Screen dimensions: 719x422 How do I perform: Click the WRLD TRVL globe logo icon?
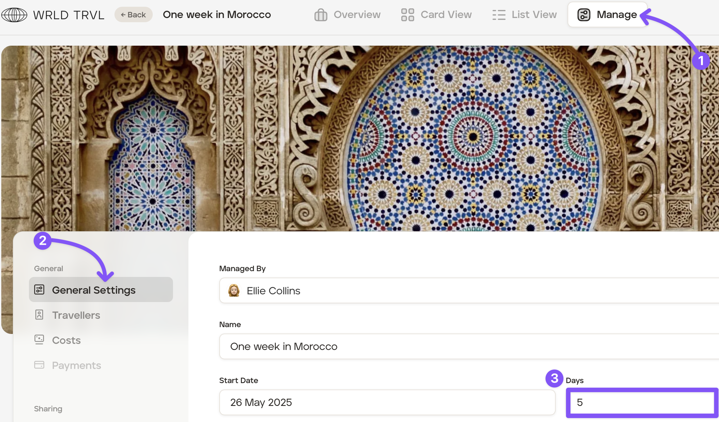click(x=14, y=15)
